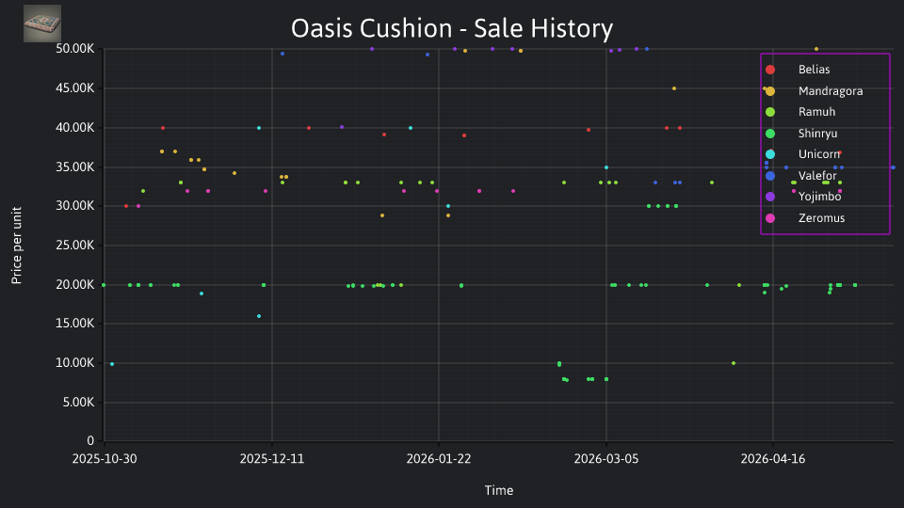Click the purple Yojimbo legend color dot
Image resolution: width=904 pixels, height=508 pixels.
coord(770,197)
